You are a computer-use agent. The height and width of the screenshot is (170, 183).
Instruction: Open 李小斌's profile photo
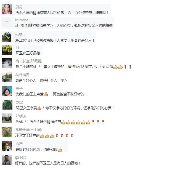7,160
